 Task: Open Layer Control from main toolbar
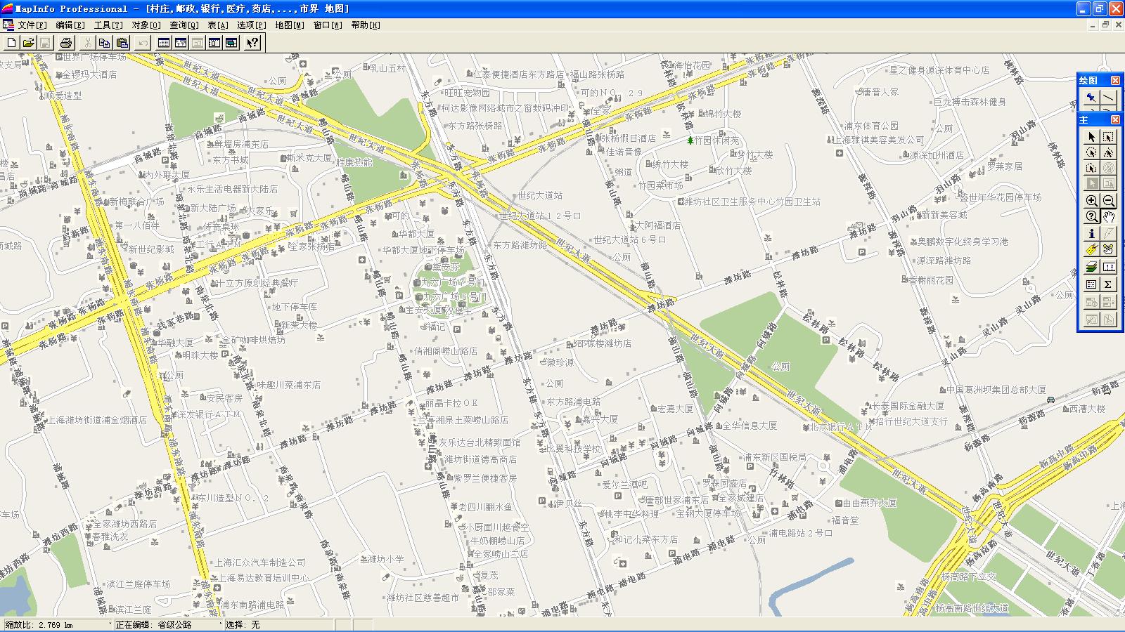[1091, 267]
